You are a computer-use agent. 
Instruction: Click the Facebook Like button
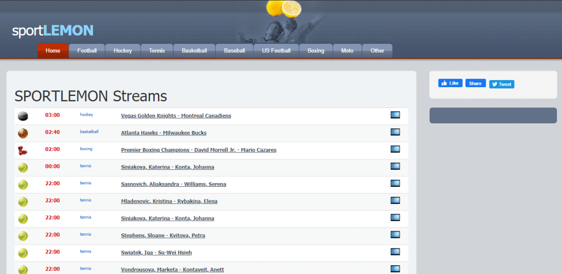point(450,83)
